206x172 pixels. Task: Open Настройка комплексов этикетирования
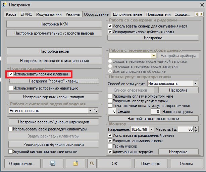(54, 61)
